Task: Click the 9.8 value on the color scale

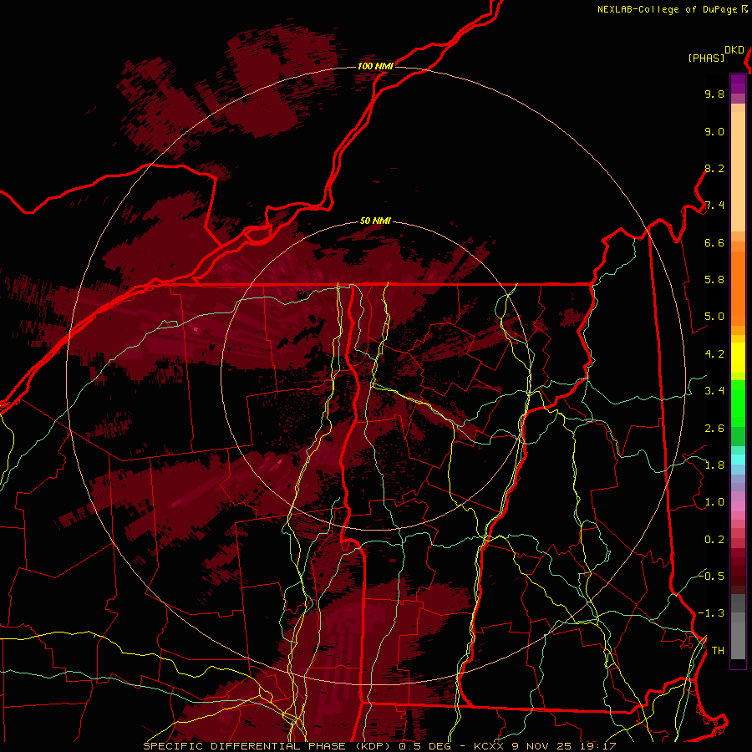Action: pyautogui.click(x=714, y=94)
